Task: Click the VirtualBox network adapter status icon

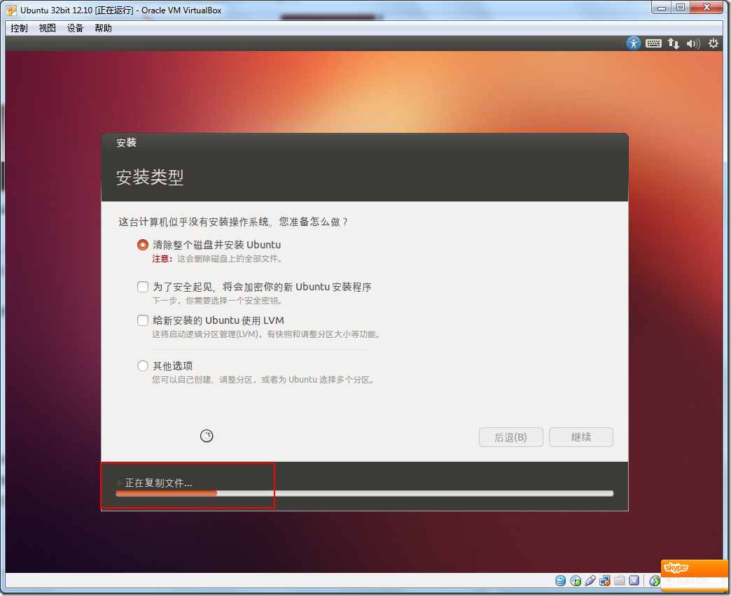Action: 605,580
